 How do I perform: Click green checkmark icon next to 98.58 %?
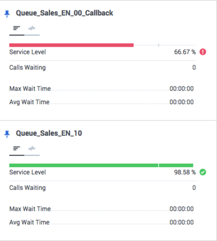point(203,172)
